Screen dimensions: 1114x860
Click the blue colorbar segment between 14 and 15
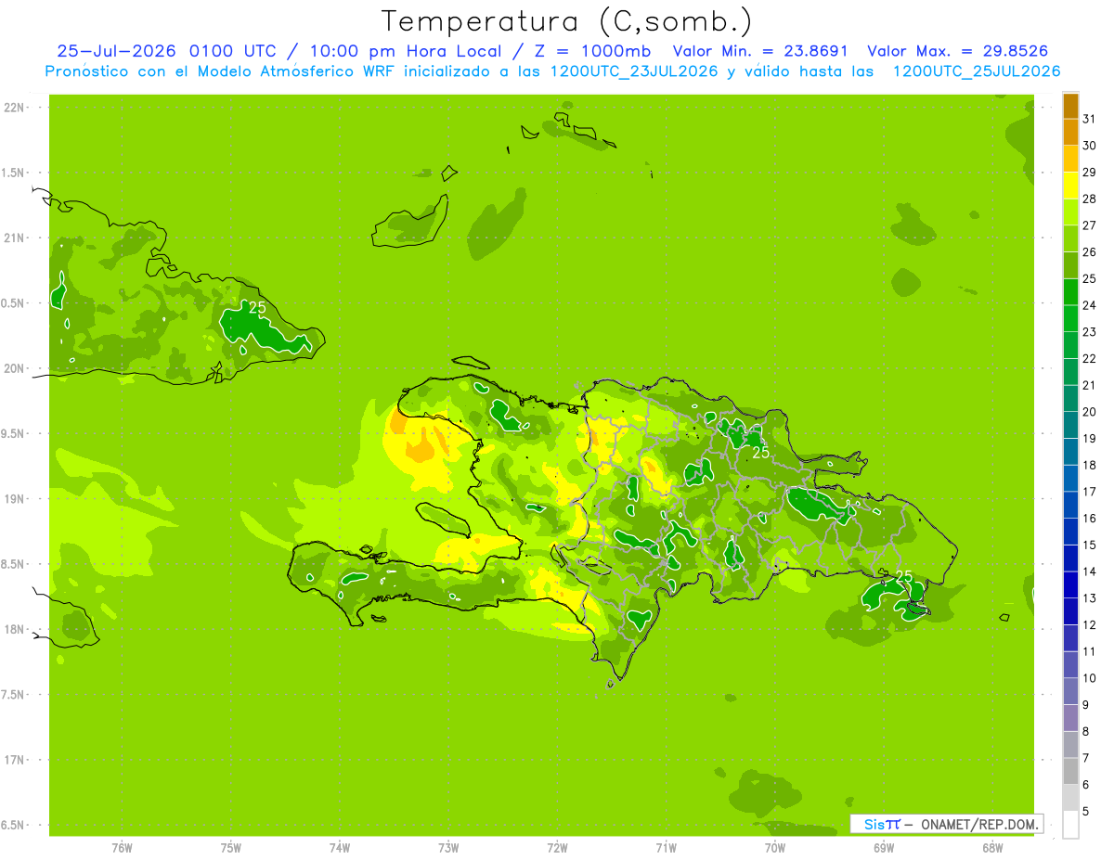click(1070, 558)
